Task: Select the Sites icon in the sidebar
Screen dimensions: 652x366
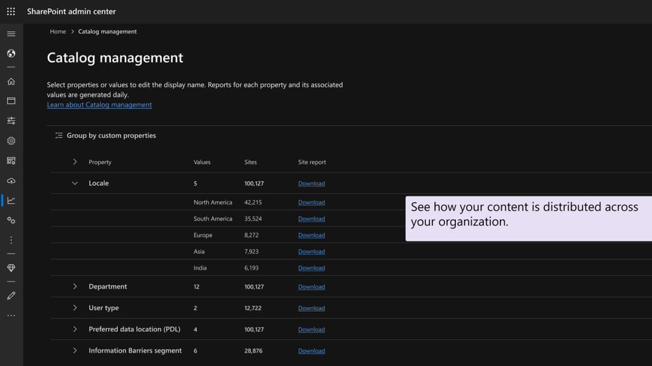Action: pos(11,100)
